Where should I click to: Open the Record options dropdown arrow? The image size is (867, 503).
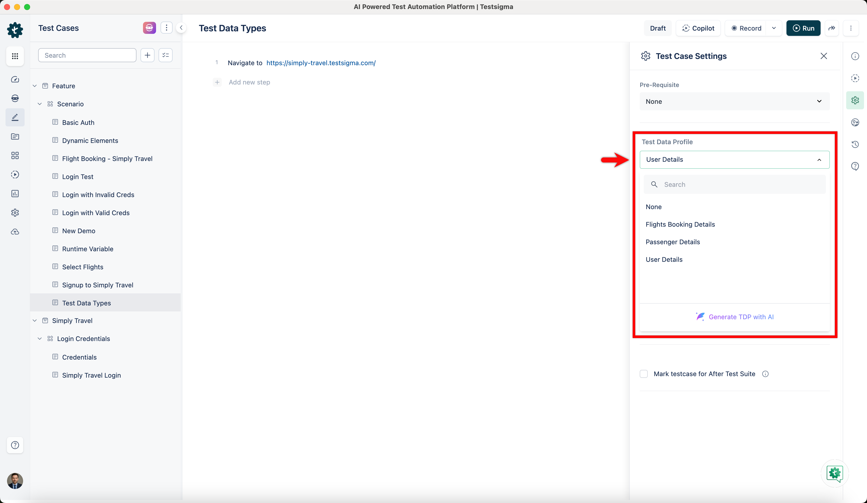click(774, 28)
